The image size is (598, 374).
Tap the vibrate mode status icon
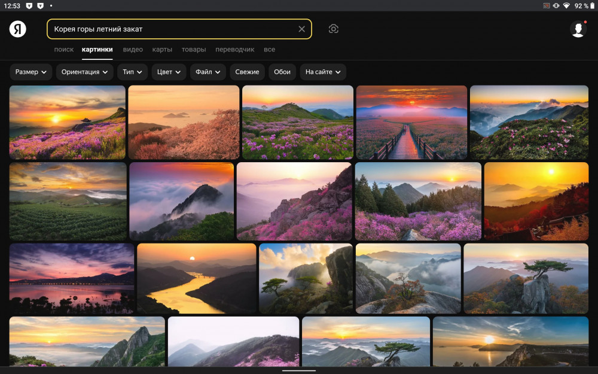tap(556, 6)
